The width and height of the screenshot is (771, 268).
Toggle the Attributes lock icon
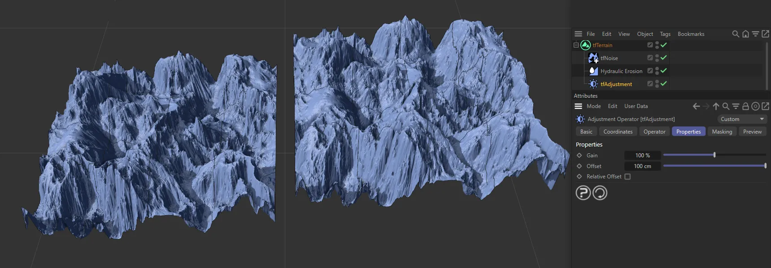pos(745,106)
